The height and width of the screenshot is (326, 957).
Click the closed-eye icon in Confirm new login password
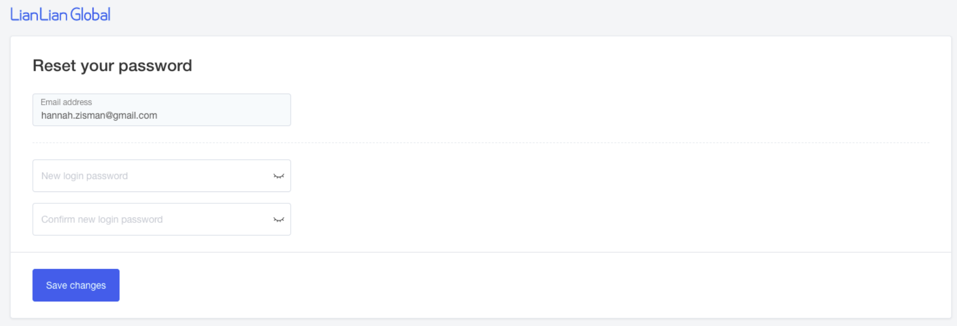click(278, 220)
